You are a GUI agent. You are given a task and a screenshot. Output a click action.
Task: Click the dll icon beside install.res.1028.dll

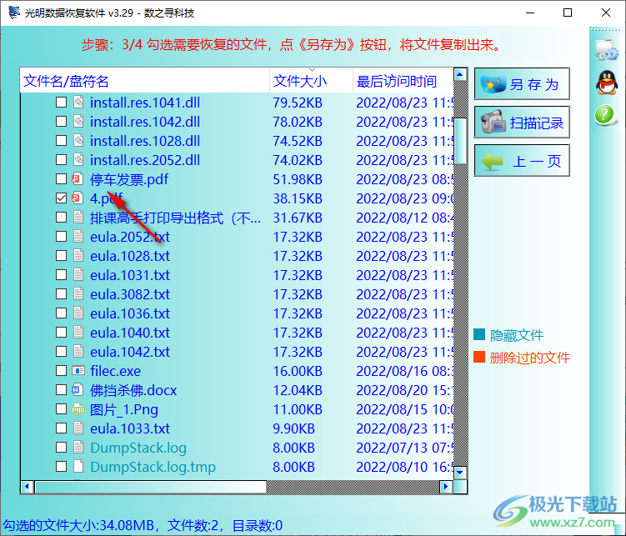pyautogui.click(x=78, y=141)
